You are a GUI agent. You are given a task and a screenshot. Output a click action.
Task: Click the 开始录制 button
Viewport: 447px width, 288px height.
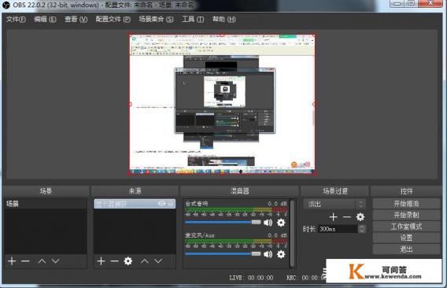click(406, 215)
